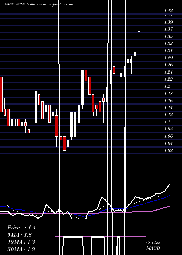Click the 1.26 price axis label
This screenshot has height=255, width=182.
[x=168, y=65]
